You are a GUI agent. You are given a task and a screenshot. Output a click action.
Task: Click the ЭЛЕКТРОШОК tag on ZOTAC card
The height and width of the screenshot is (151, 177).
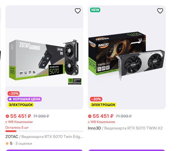tap(21, 105)
